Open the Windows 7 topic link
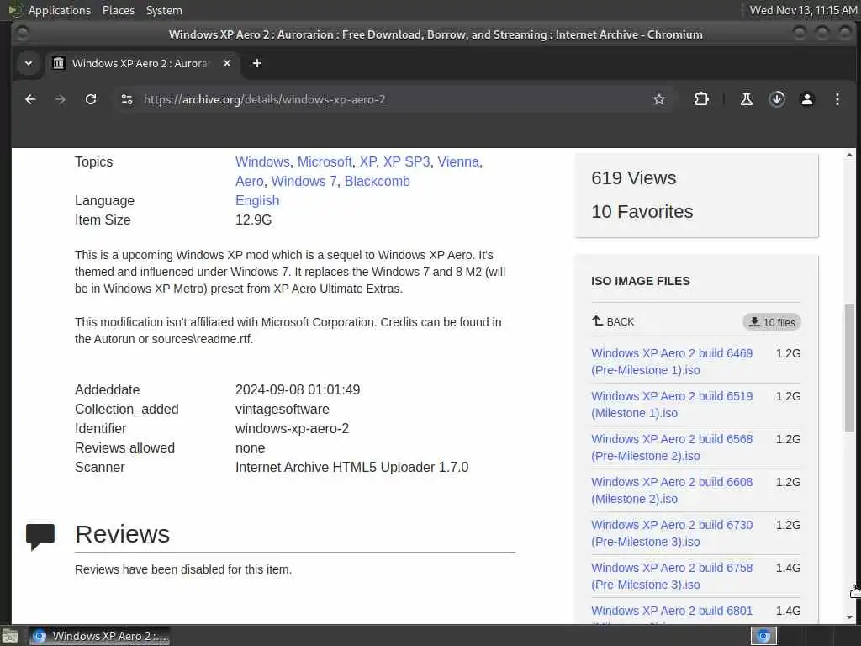The width and height of the screenshot is (861, 646). point(304,182)
